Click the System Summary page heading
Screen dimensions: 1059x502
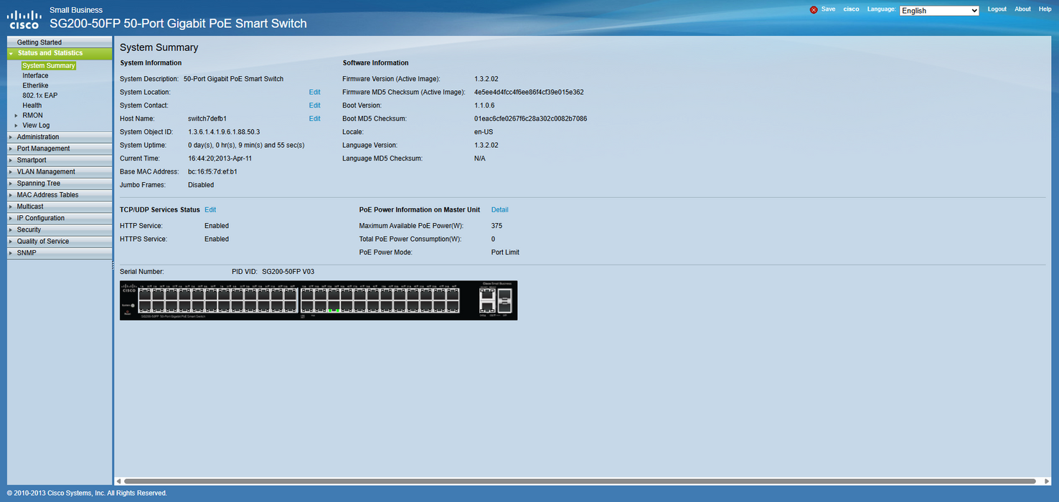tap(159, 47)
